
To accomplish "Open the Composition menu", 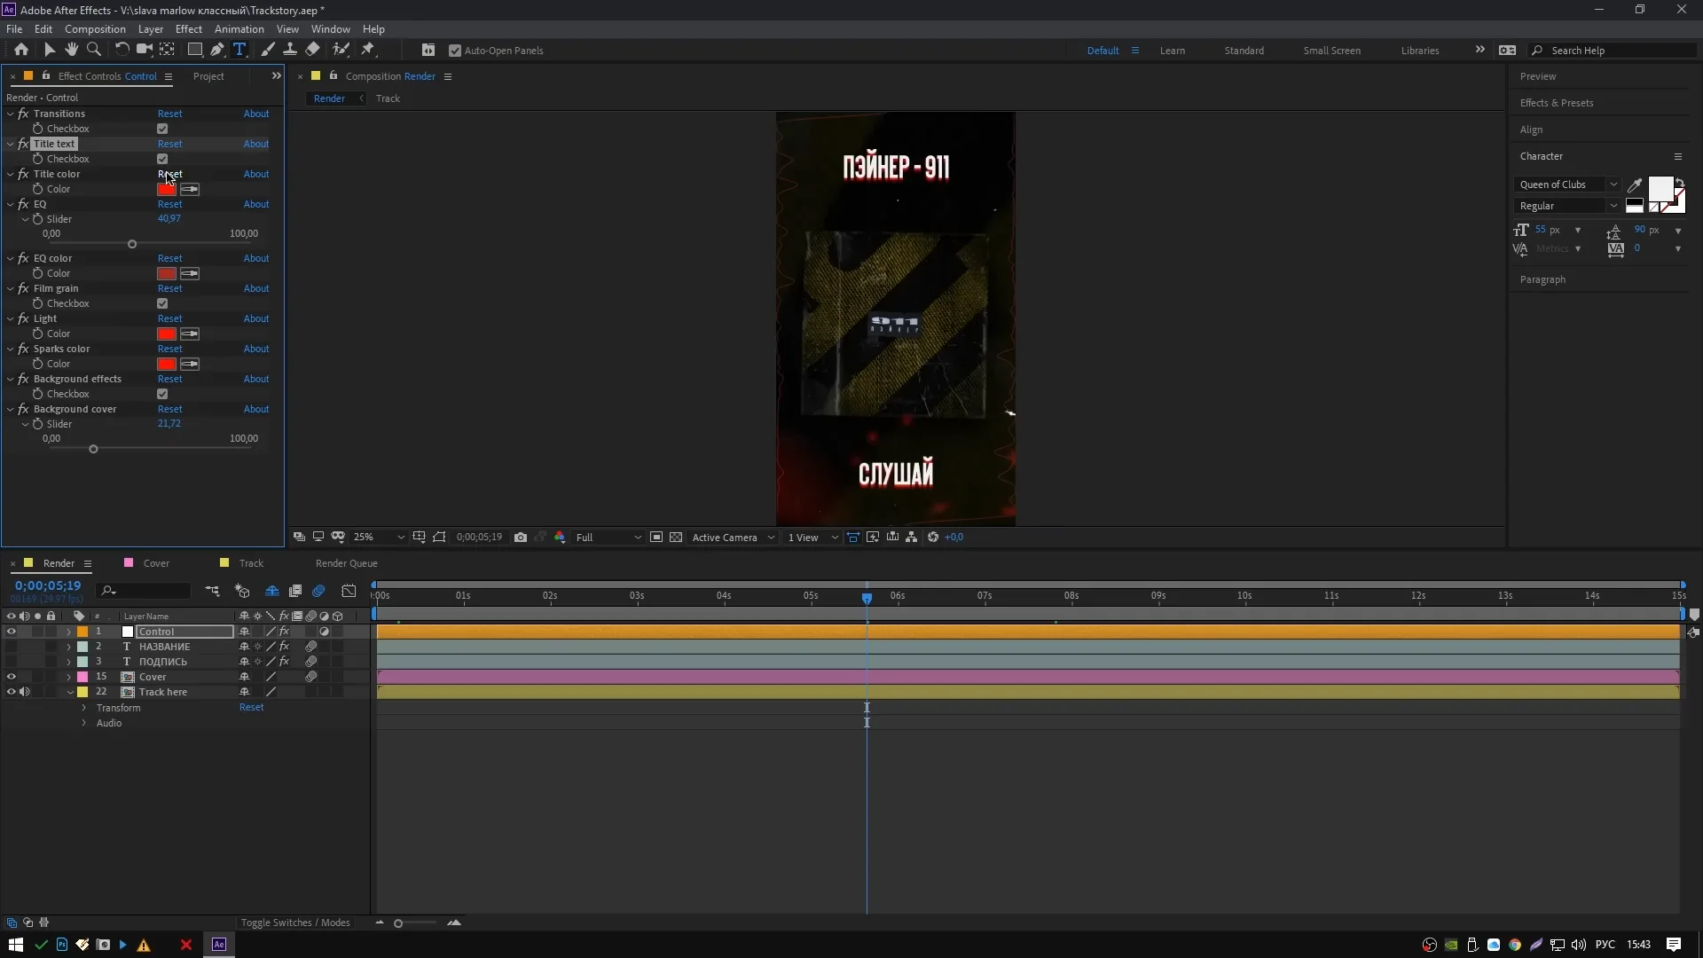I will [95, 29].
